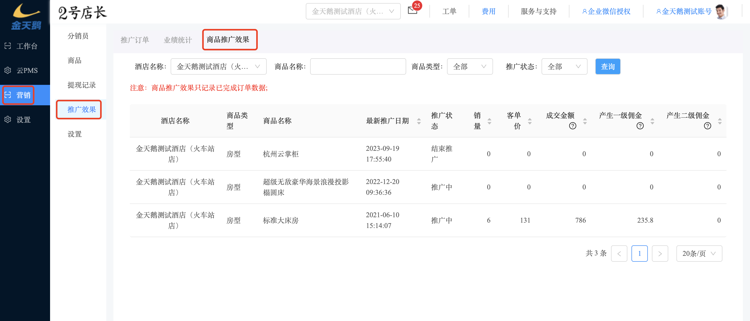Click the 企业微信授权 link
Viewport: 750px width, 321px height.
point(606,11)
